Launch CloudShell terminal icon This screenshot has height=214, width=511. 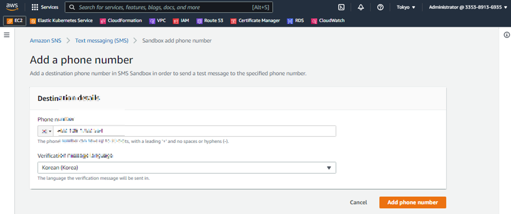click(341, 7)
